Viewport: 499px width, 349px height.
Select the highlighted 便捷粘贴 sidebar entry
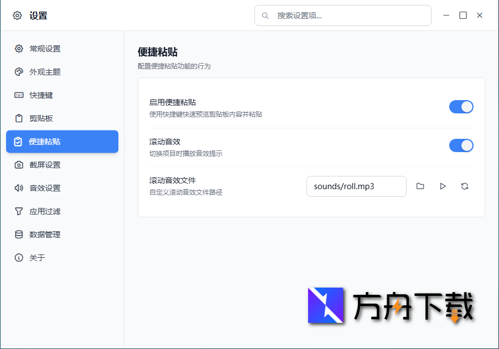[x=62, y=142]
